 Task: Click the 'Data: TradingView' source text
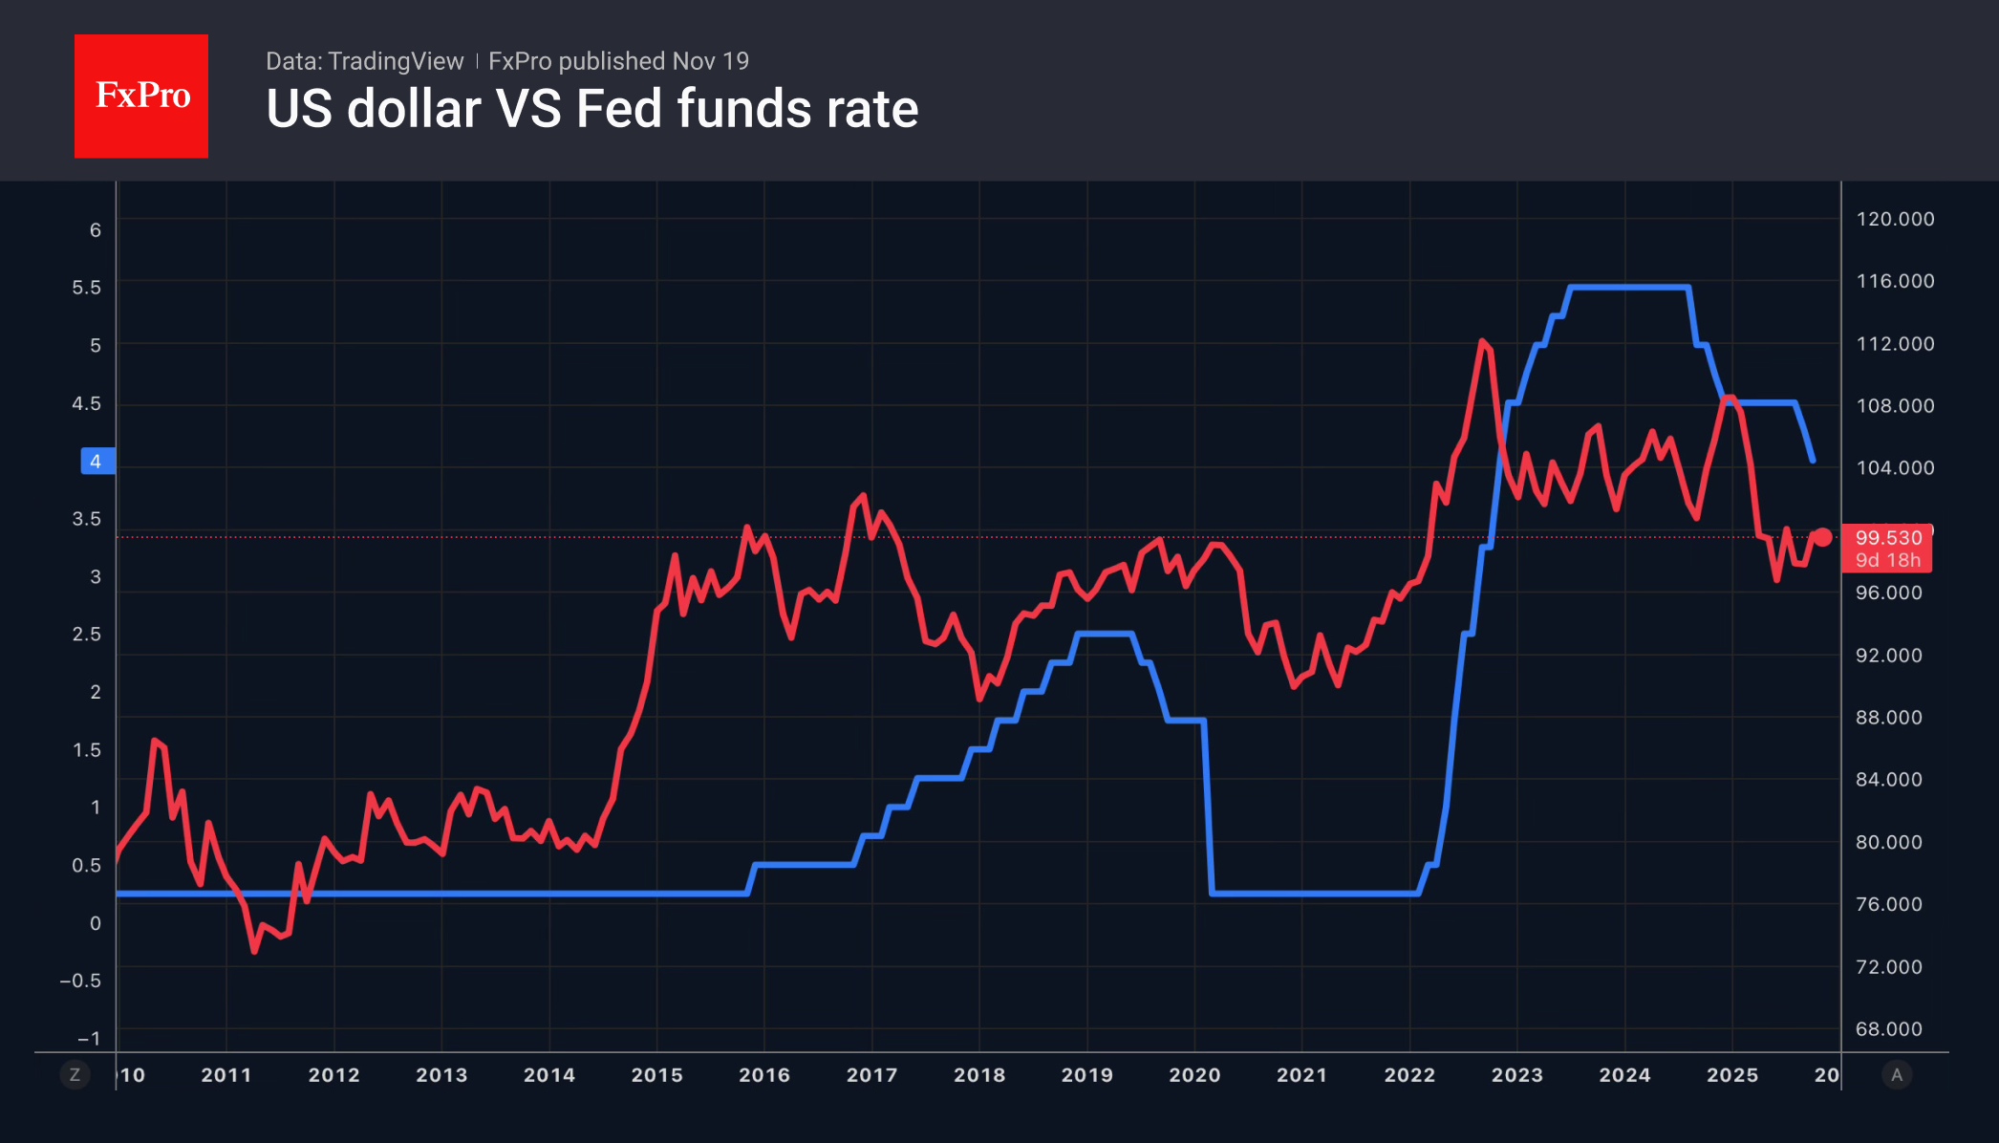point(364,61)
